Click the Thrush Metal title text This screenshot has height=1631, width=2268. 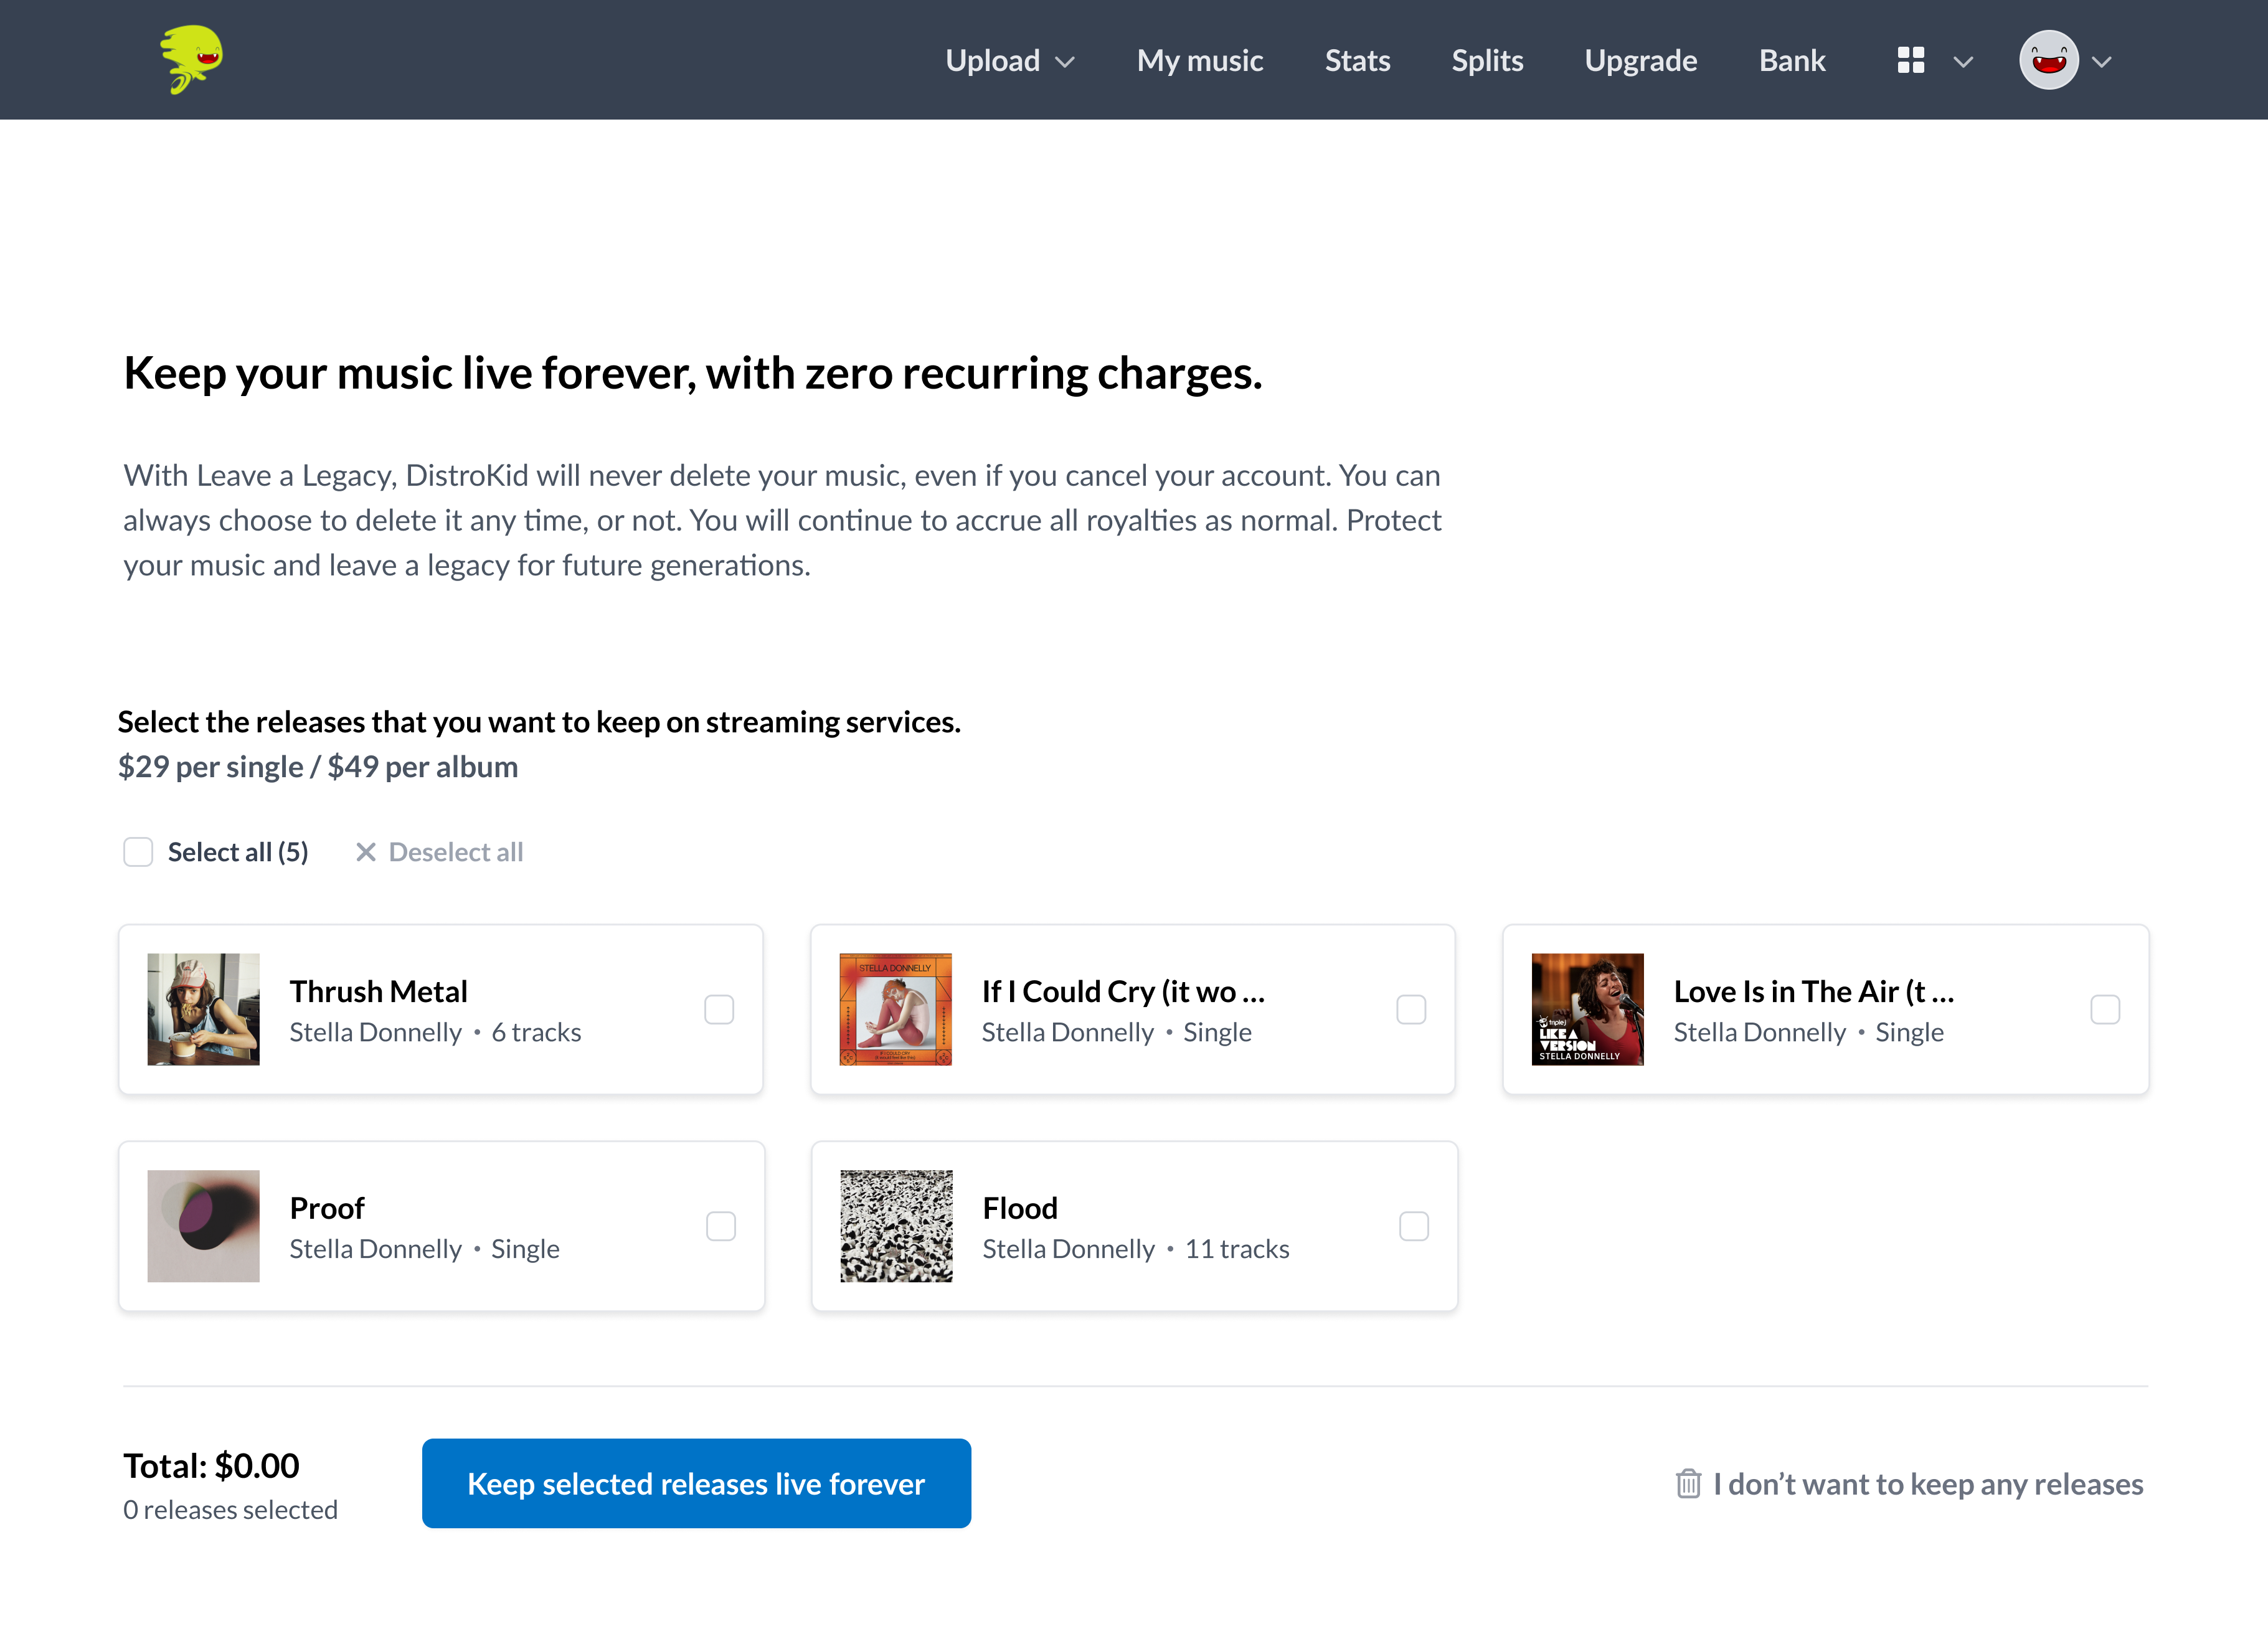coord(379,991)
